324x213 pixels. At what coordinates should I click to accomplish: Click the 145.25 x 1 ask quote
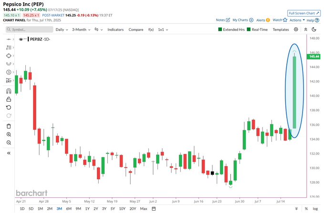click(31, 15)
